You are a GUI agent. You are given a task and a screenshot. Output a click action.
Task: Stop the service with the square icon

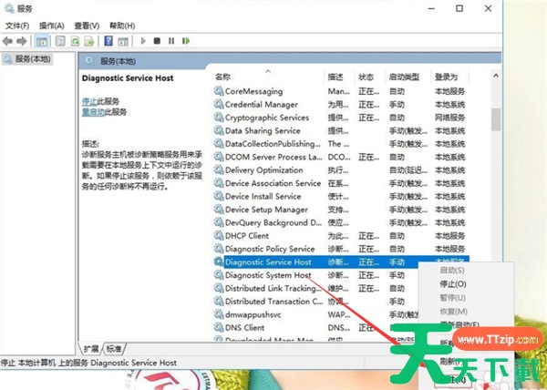point(157,41)
